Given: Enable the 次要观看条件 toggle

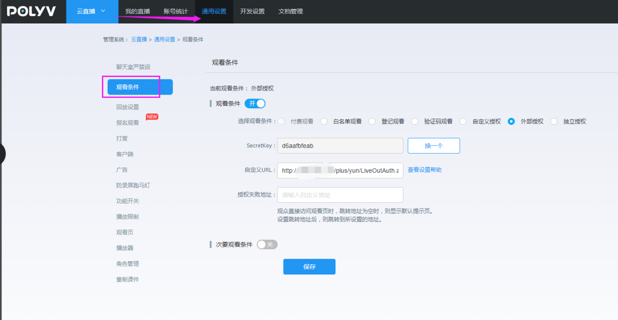Looking at the screenshot, I should point(267,244).
